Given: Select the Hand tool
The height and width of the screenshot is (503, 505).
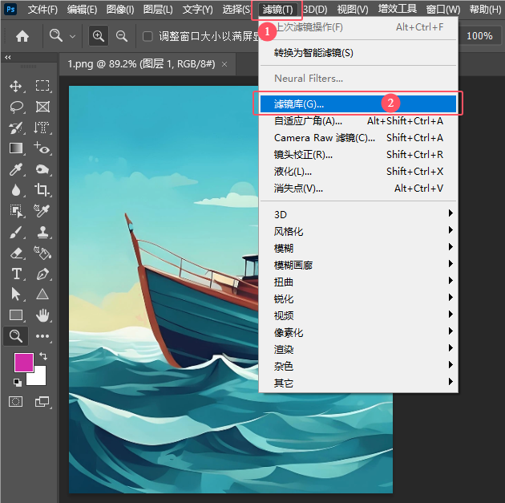Looking at the screenshot, I should click(x=42, y=314).
